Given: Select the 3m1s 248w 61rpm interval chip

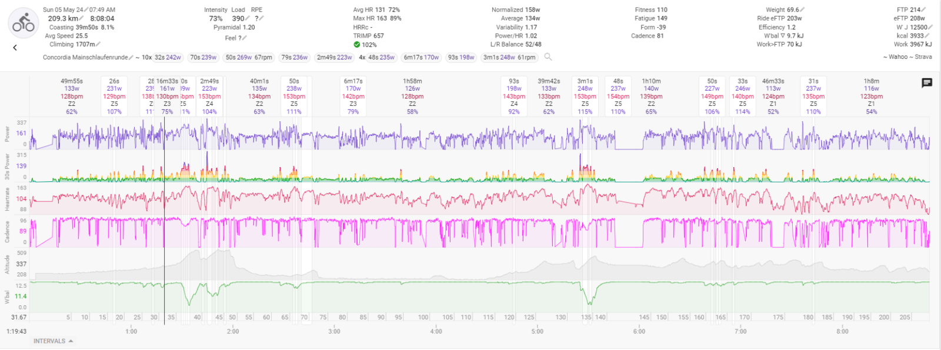Looking at the screenshot, I should point(509,58).
